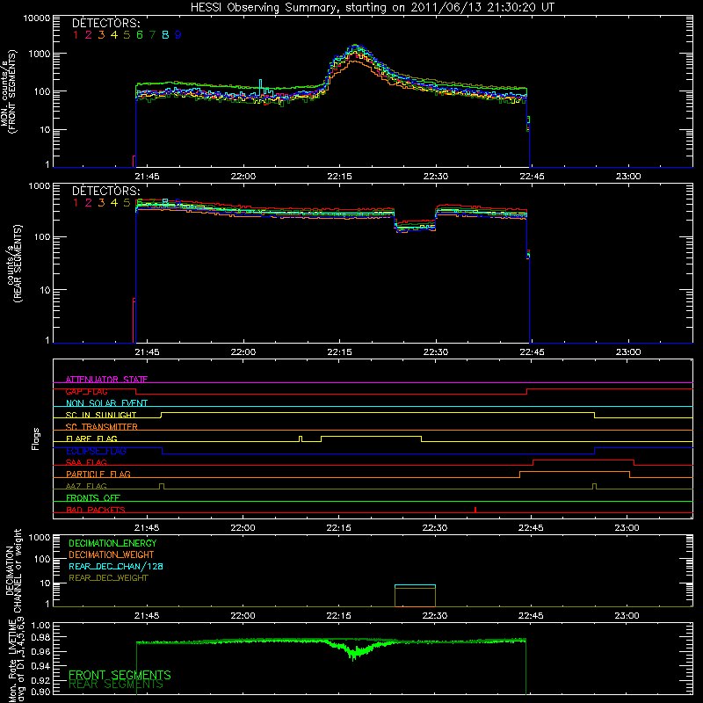The image size is (703, 703).
Task: Click the GAP_FLAG label
Action: (86, 391)
